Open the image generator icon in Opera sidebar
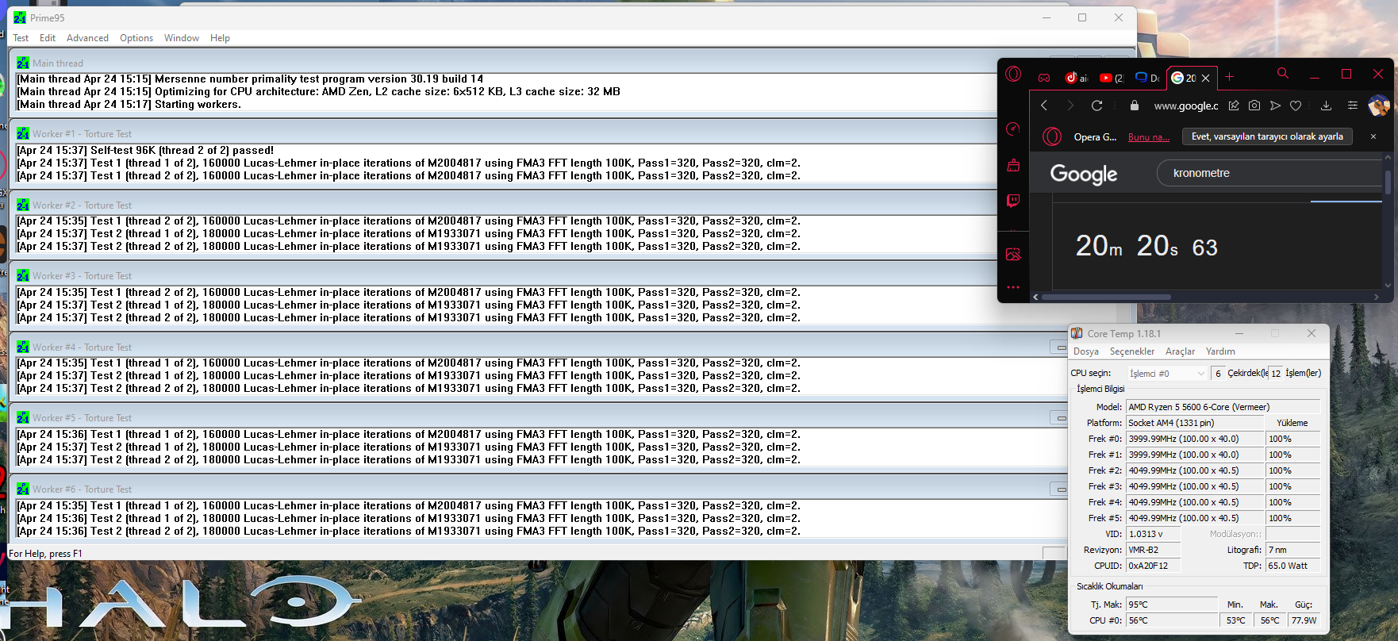 [1013, 254]
